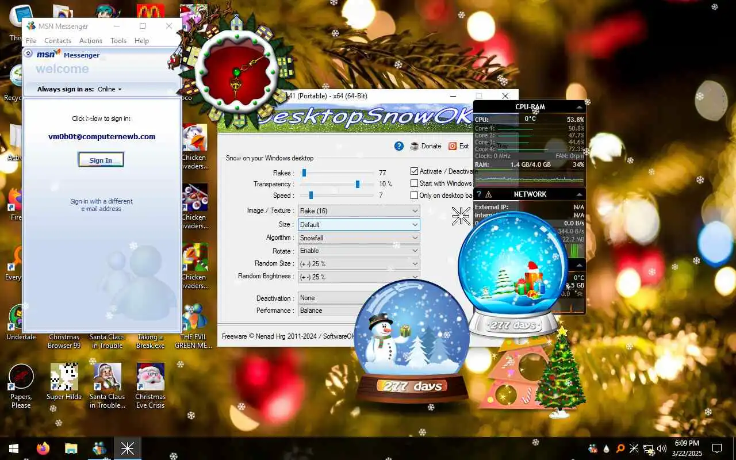Click the question mark icon in NETWORK gadget
The height and width of the screenshot is (460, 736).
478,194
